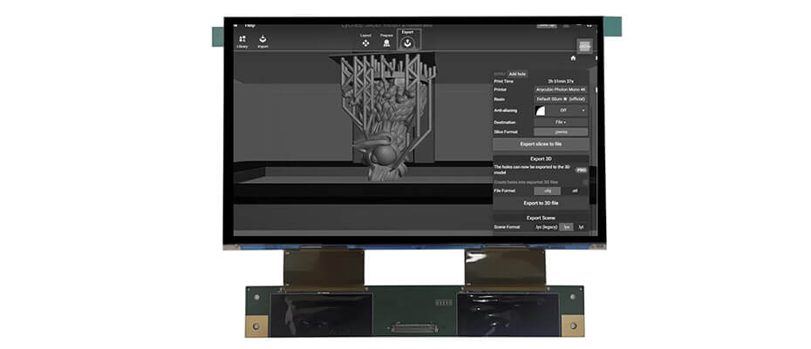Select the obj file format option

click(x=548, y=191)
